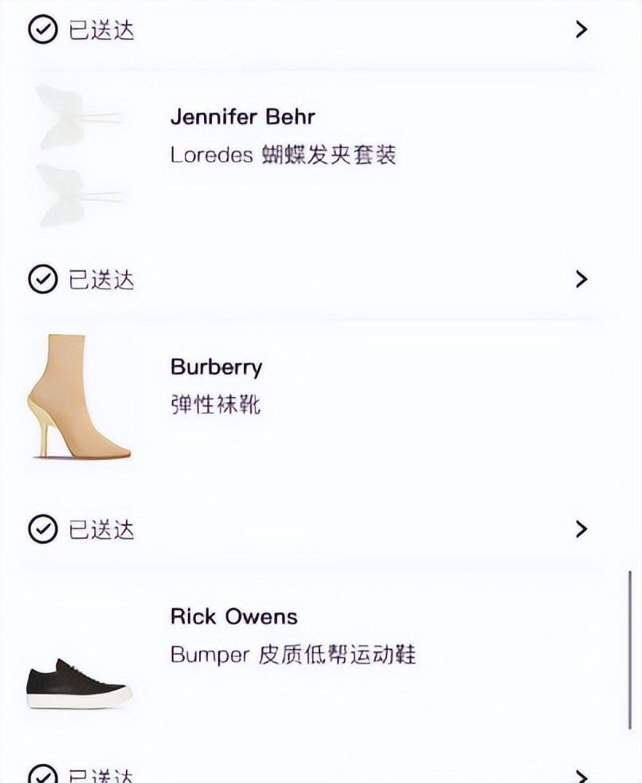The image size is (642, 783).
Task: Open the Rick Owens brand name
Action: point(233,616)
